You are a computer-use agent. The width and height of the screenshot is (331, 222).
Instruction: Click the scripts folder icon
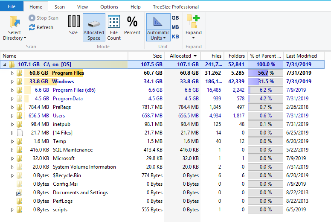click(20, 210)
